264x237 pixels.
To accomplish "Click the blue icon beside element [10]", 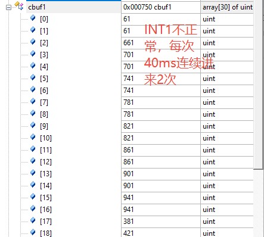I will click(x=33, y=137).
